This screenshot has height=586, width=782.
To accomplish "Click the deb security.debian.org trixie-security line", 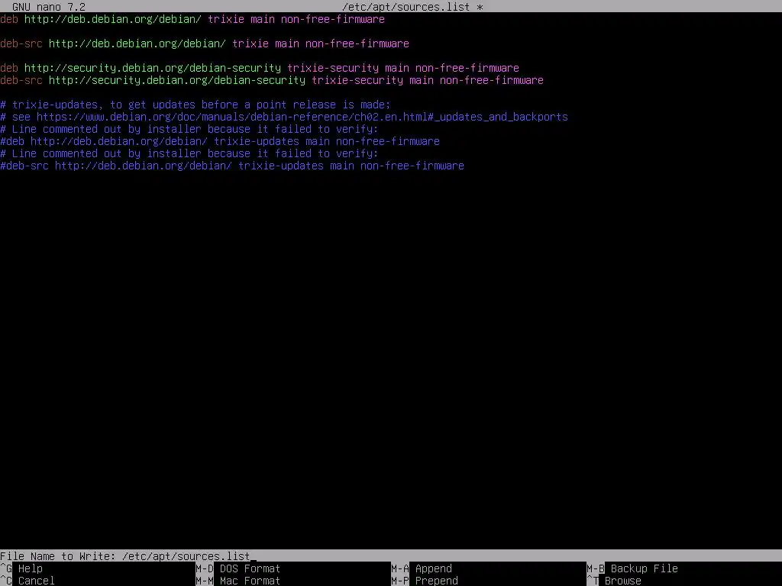I will [x=260, y=68].
